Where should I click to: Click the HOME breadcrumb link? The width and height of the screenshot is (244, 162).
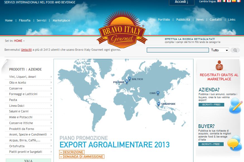(x=18, y=41)
